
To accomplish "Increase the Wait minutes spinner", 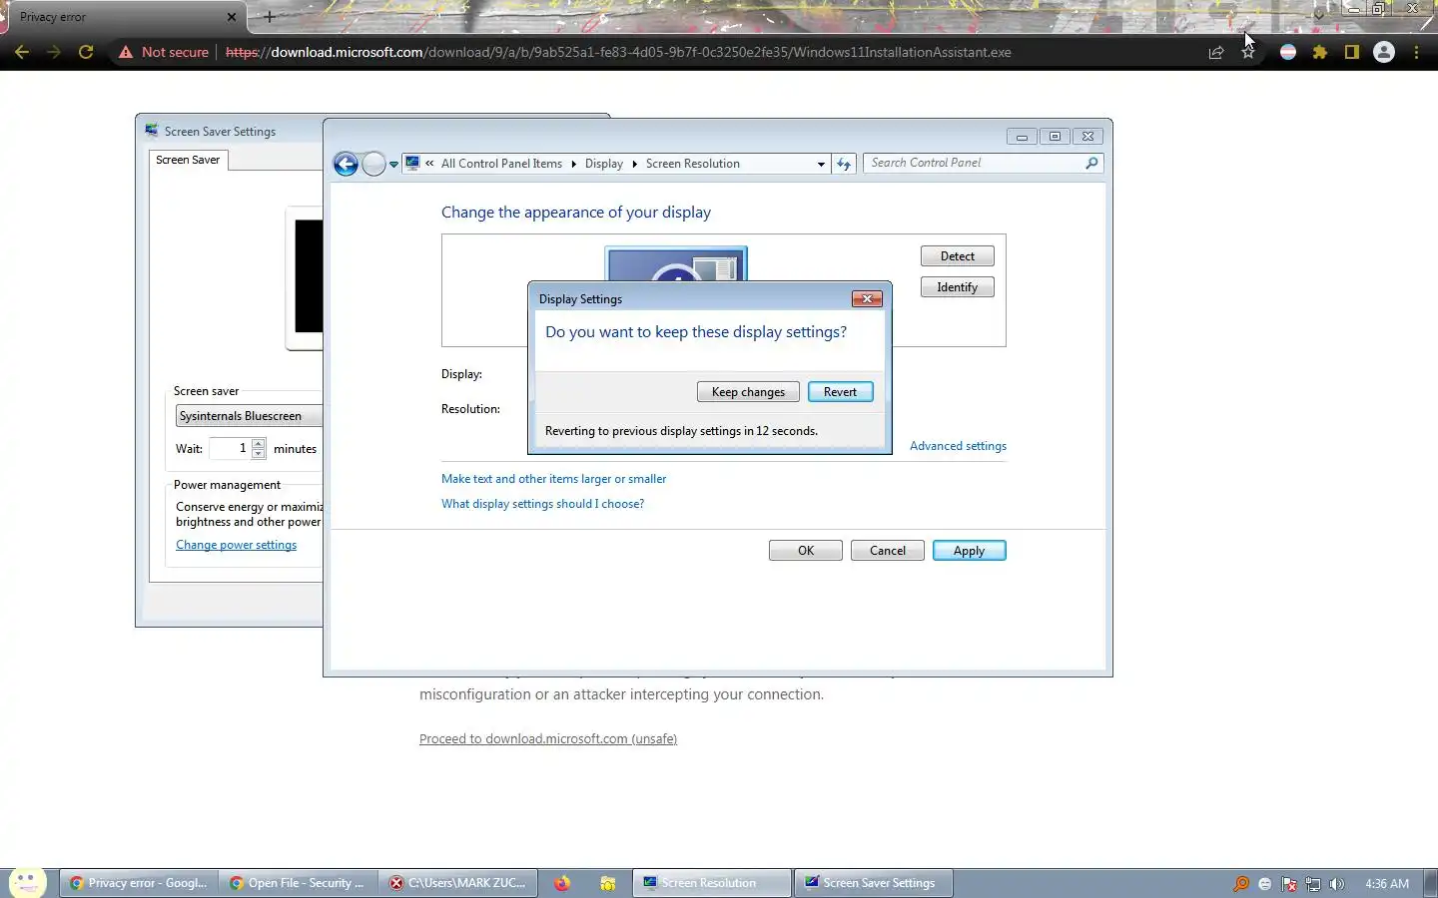I will 259,444.
